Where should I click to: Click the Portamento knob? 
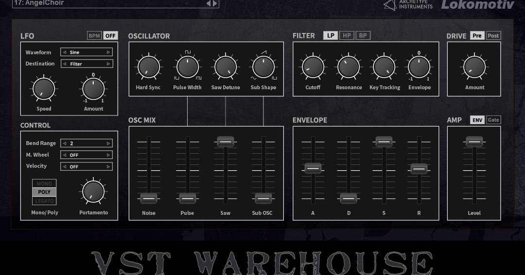(93, 192)
